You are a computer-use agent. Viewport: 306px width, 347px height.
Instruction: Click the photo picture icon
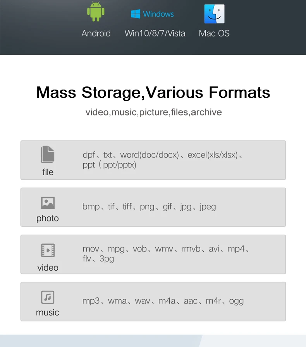coord(48,203)
